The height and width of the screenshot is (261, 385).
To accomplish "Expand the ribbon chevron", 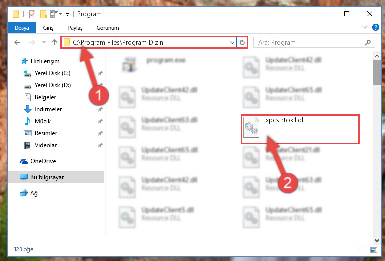I will (x=365, y=27).
